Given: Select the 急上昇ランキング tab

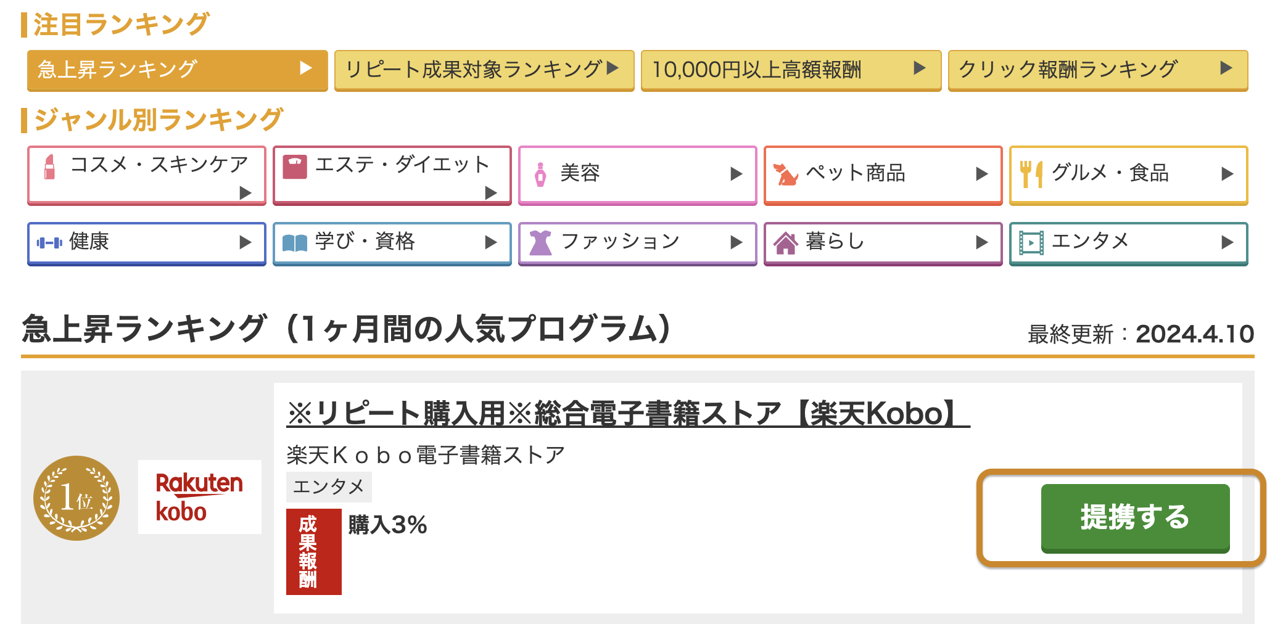Looking at the screenshot, I should click(x=178, y=70).
